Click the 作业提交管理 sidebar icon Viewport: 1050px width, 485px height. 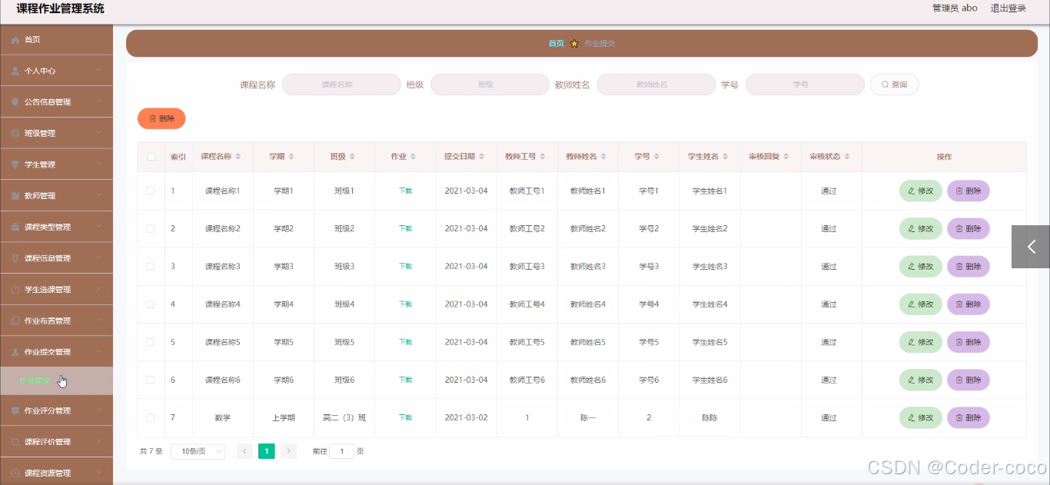point(15,352)
